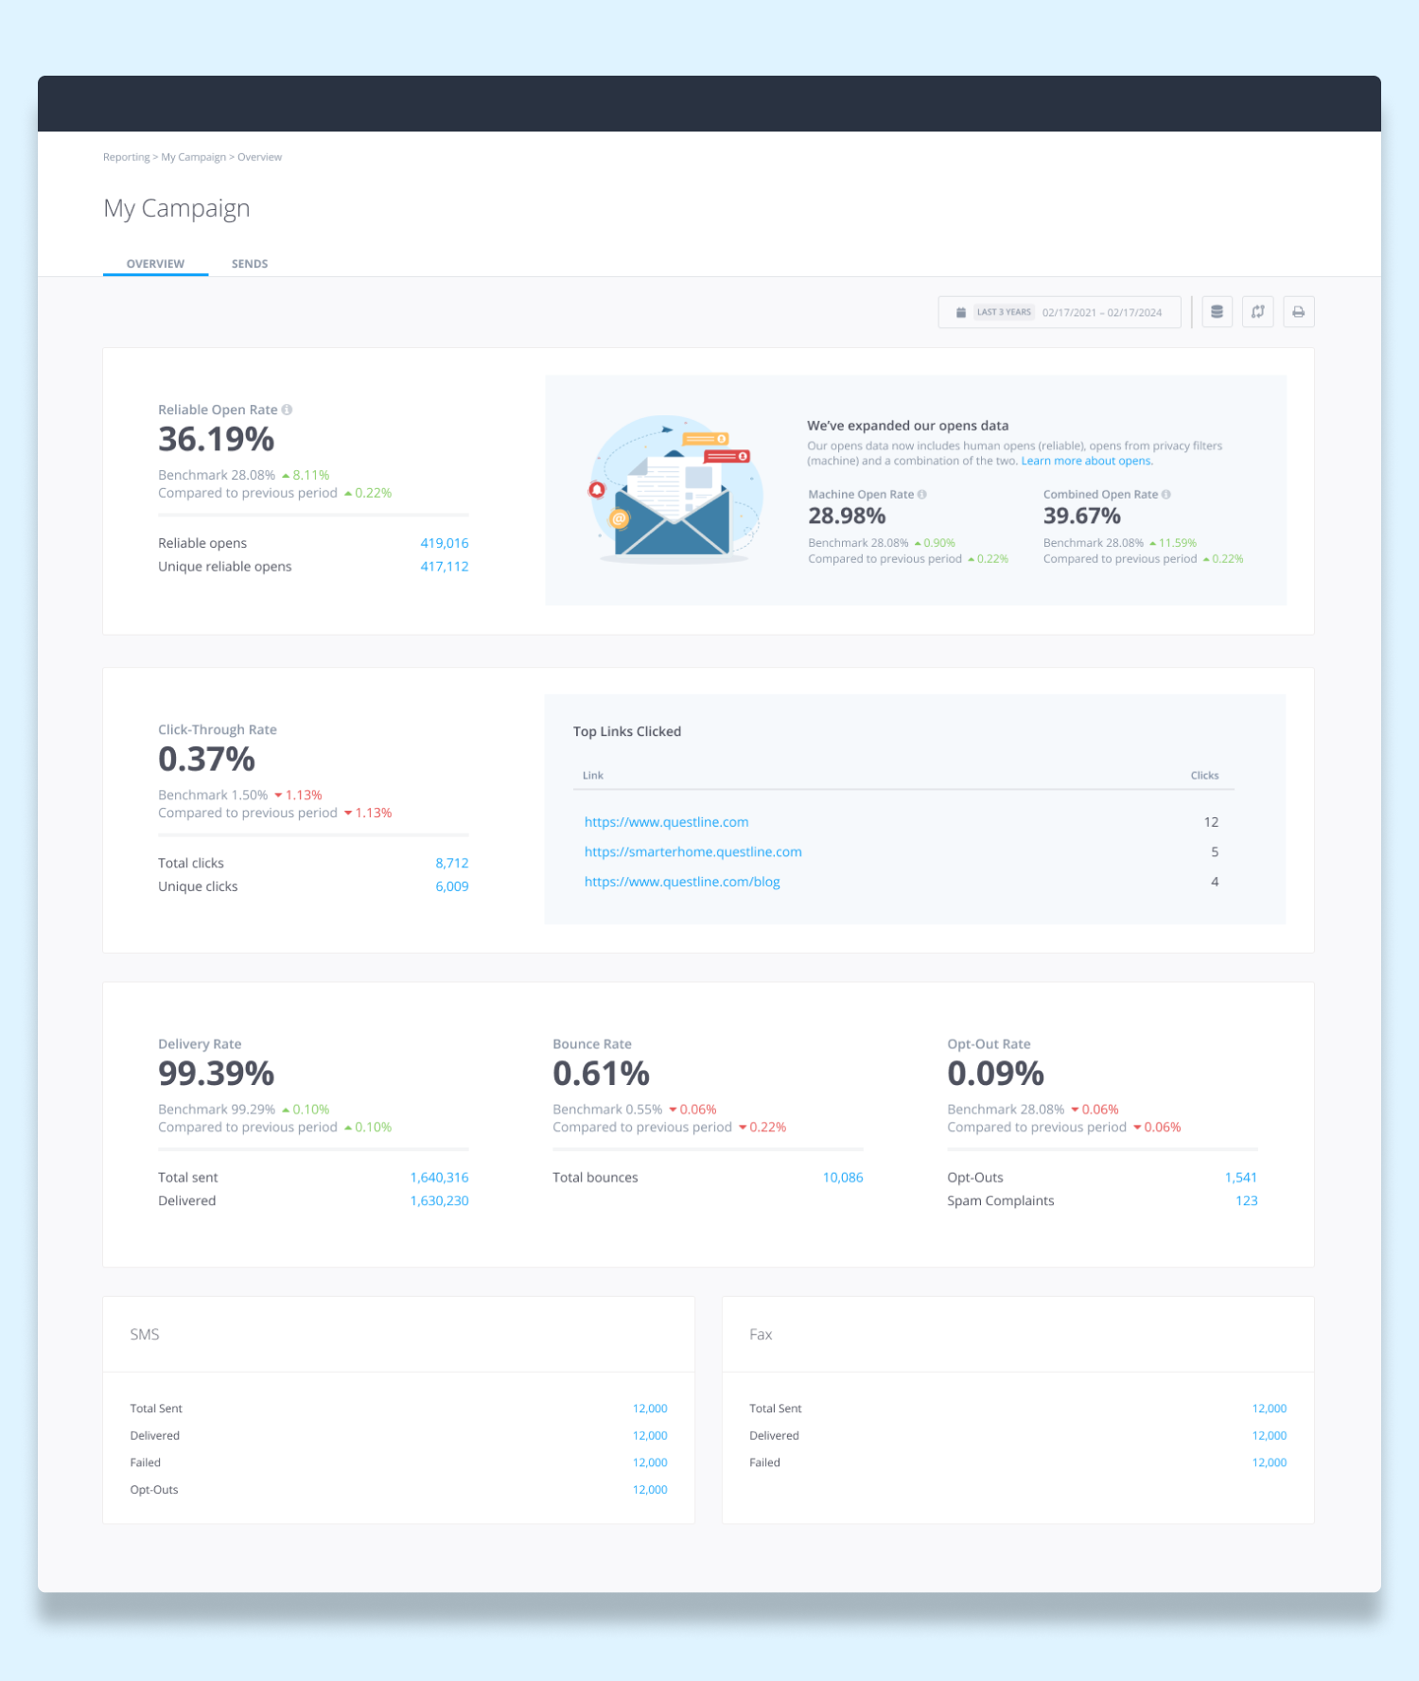This screenshot has height=1681, width=1419.
Task: Click the 0.61% bounce rate
Action: click(x=601, y=1074)
